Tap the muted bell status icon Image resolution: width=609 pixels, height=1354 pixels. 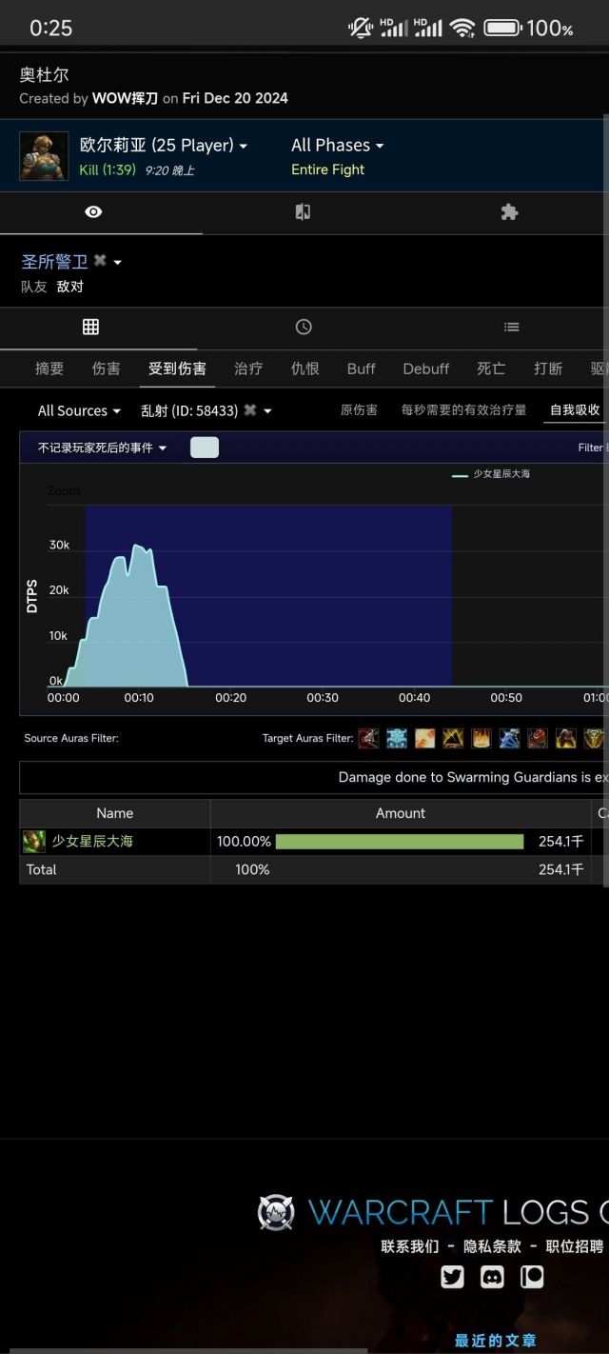click(x=361, y=28)
